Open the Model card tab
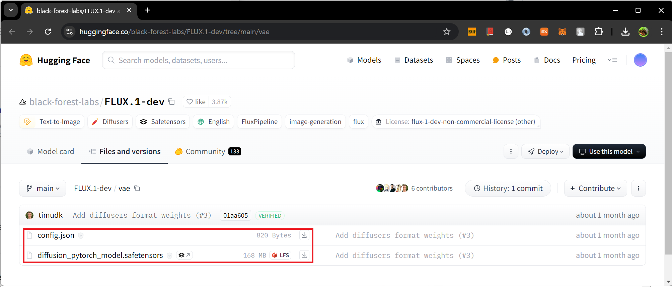The height and width of the screenshot is (287, 672). tap(51, 151)
